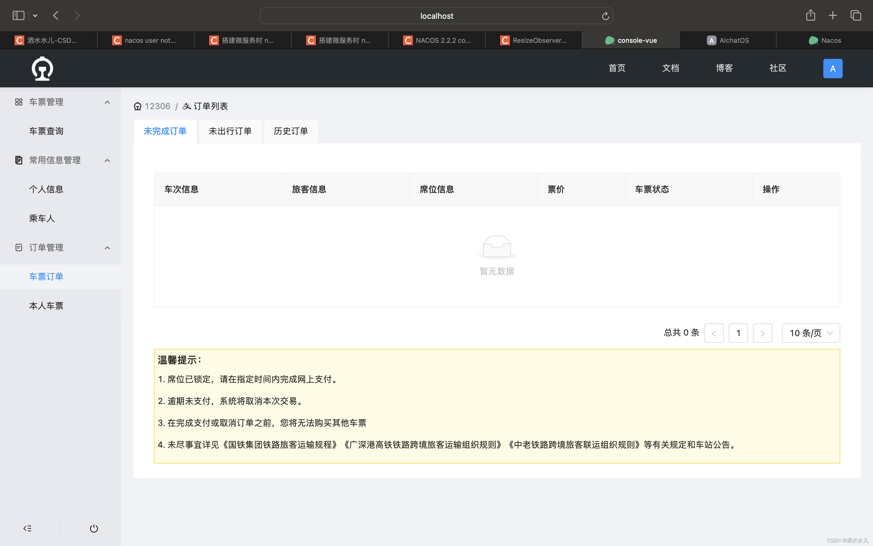Open Safari share icon
Screen dimensions: 873x546
coord(810,15)
